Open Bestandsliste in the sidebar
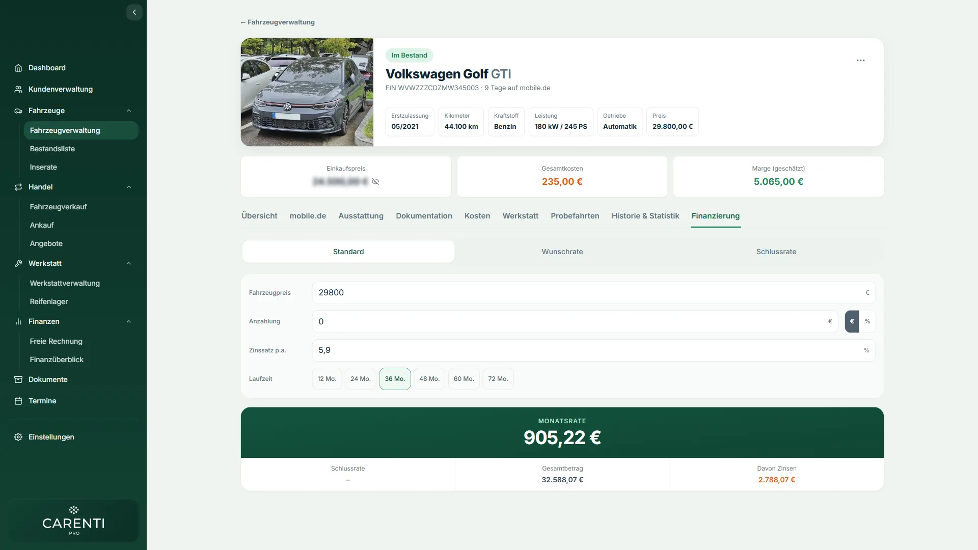Viewport: 978px width, 550px height. [x=52, y=149]
